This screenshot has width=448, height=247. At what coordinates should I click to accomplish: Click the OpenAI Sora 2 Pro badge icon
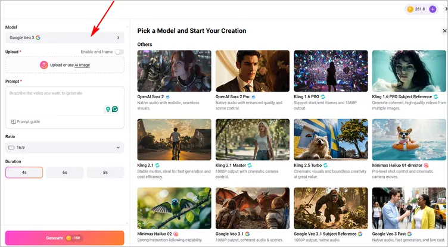pos(253,97)
